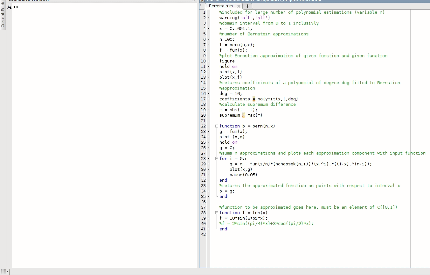Click the highlighted equals sign on line 20
This screenshot has height=275, width=430.
[x=244, y=115]
